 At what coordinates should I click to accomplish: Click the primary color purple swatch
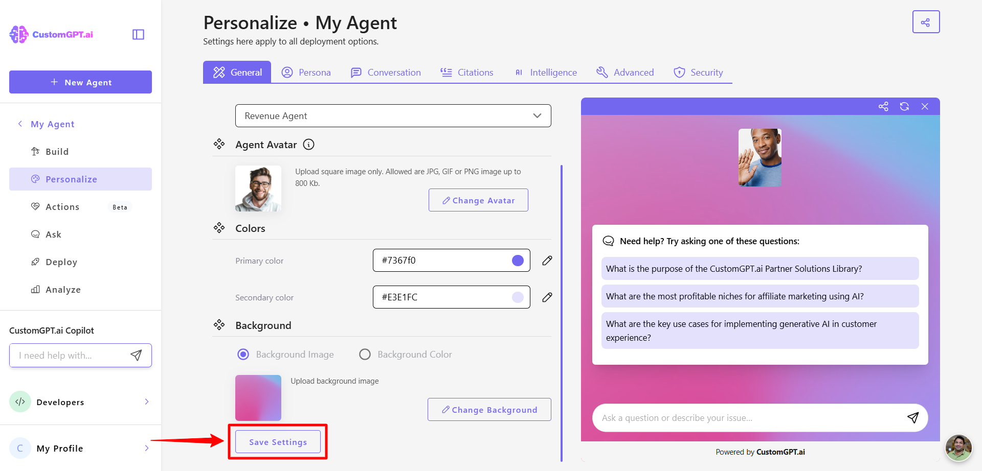(x=518, y=261)
